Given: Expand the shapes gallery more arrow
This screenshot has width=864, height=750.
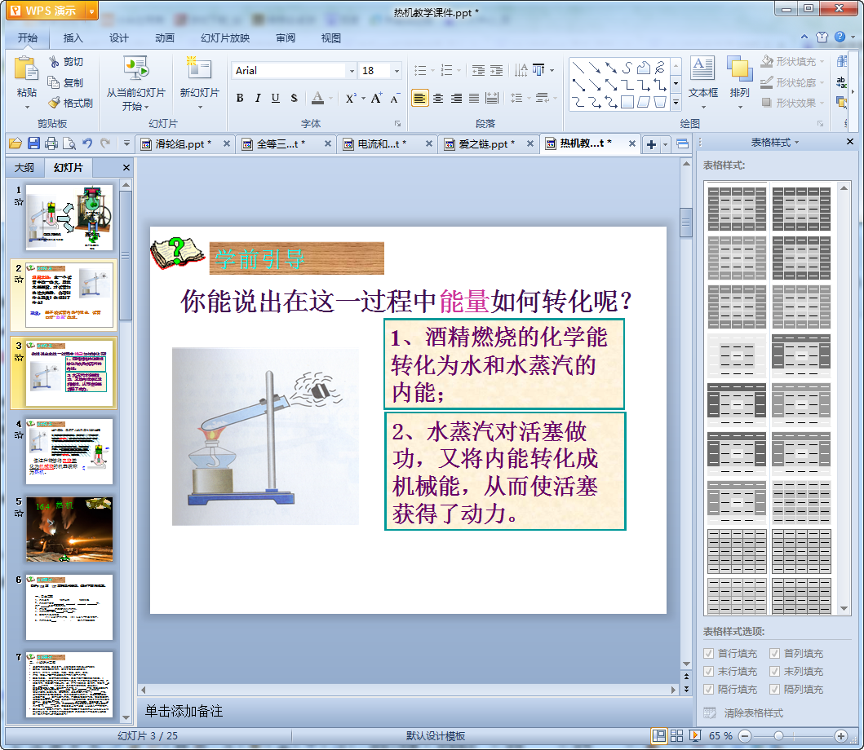Looking at the screenshot, I should pyautogui.click(x=676, y=103).
